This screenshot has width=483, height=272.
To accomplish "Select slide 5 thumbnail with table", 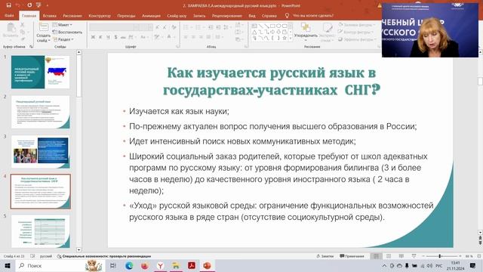I will (x=40, y=231).
